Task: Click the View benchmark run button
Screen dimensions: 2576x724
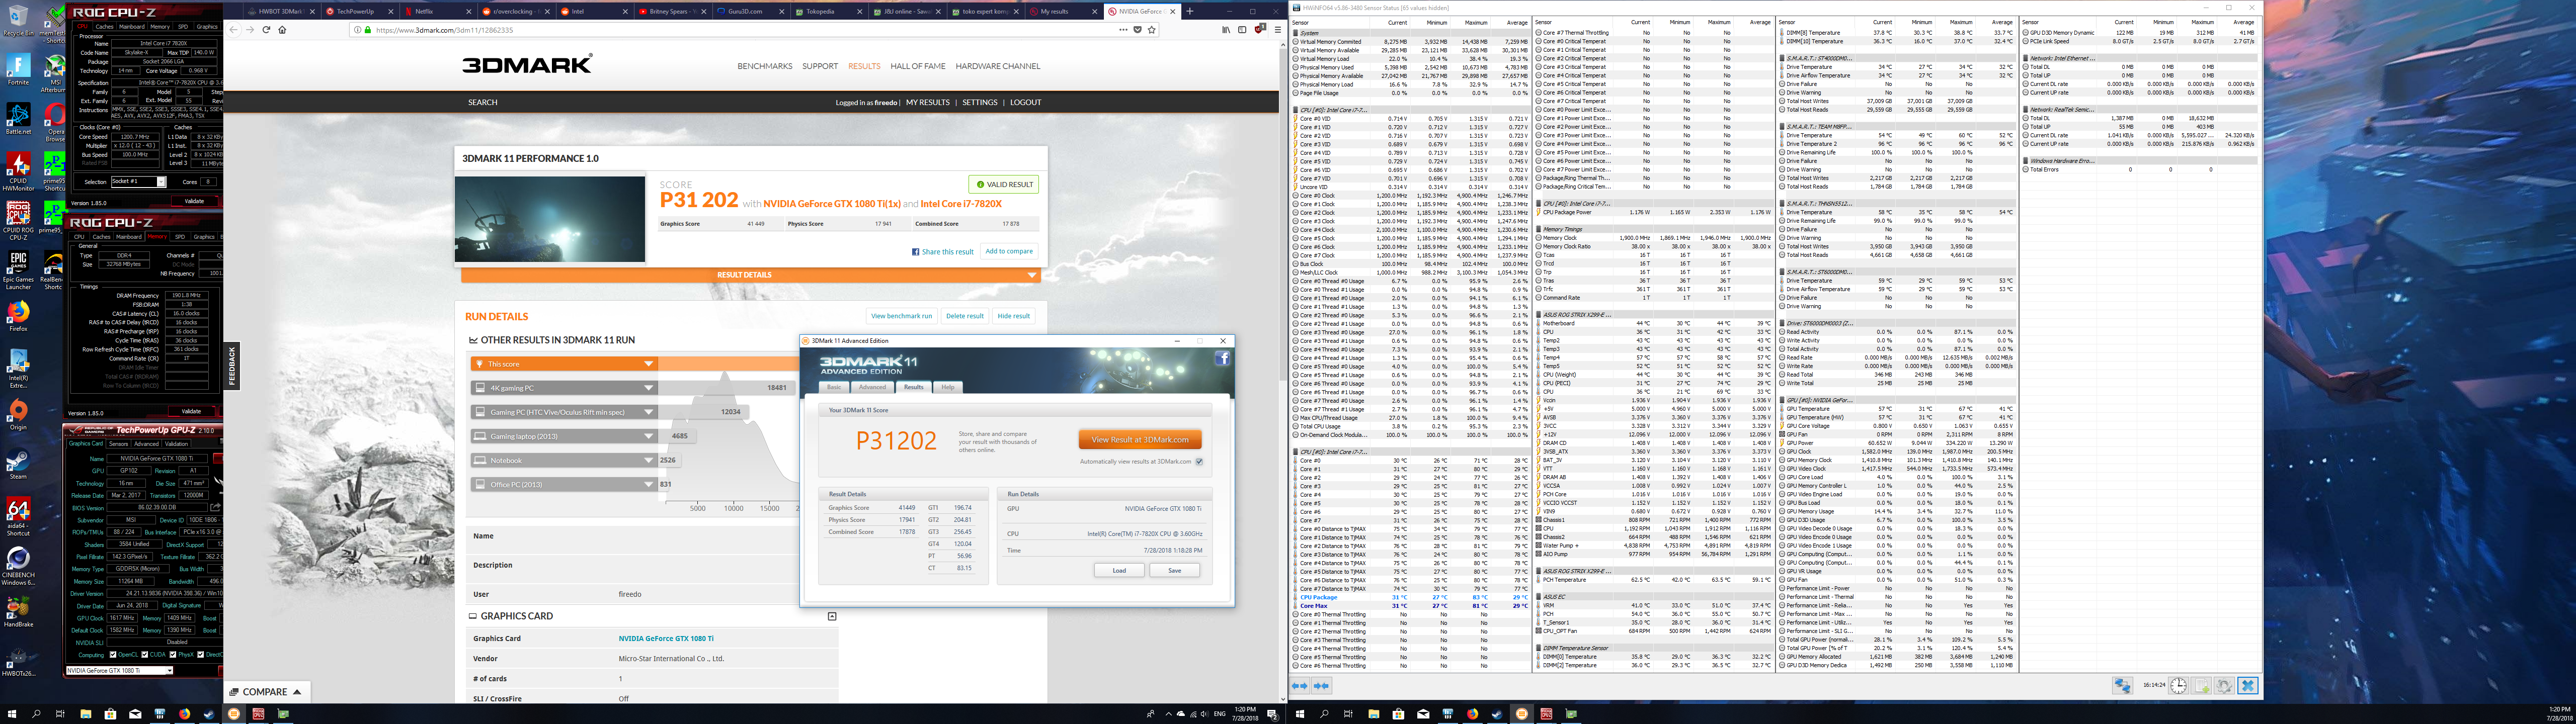Action: (x=901, y=316)
